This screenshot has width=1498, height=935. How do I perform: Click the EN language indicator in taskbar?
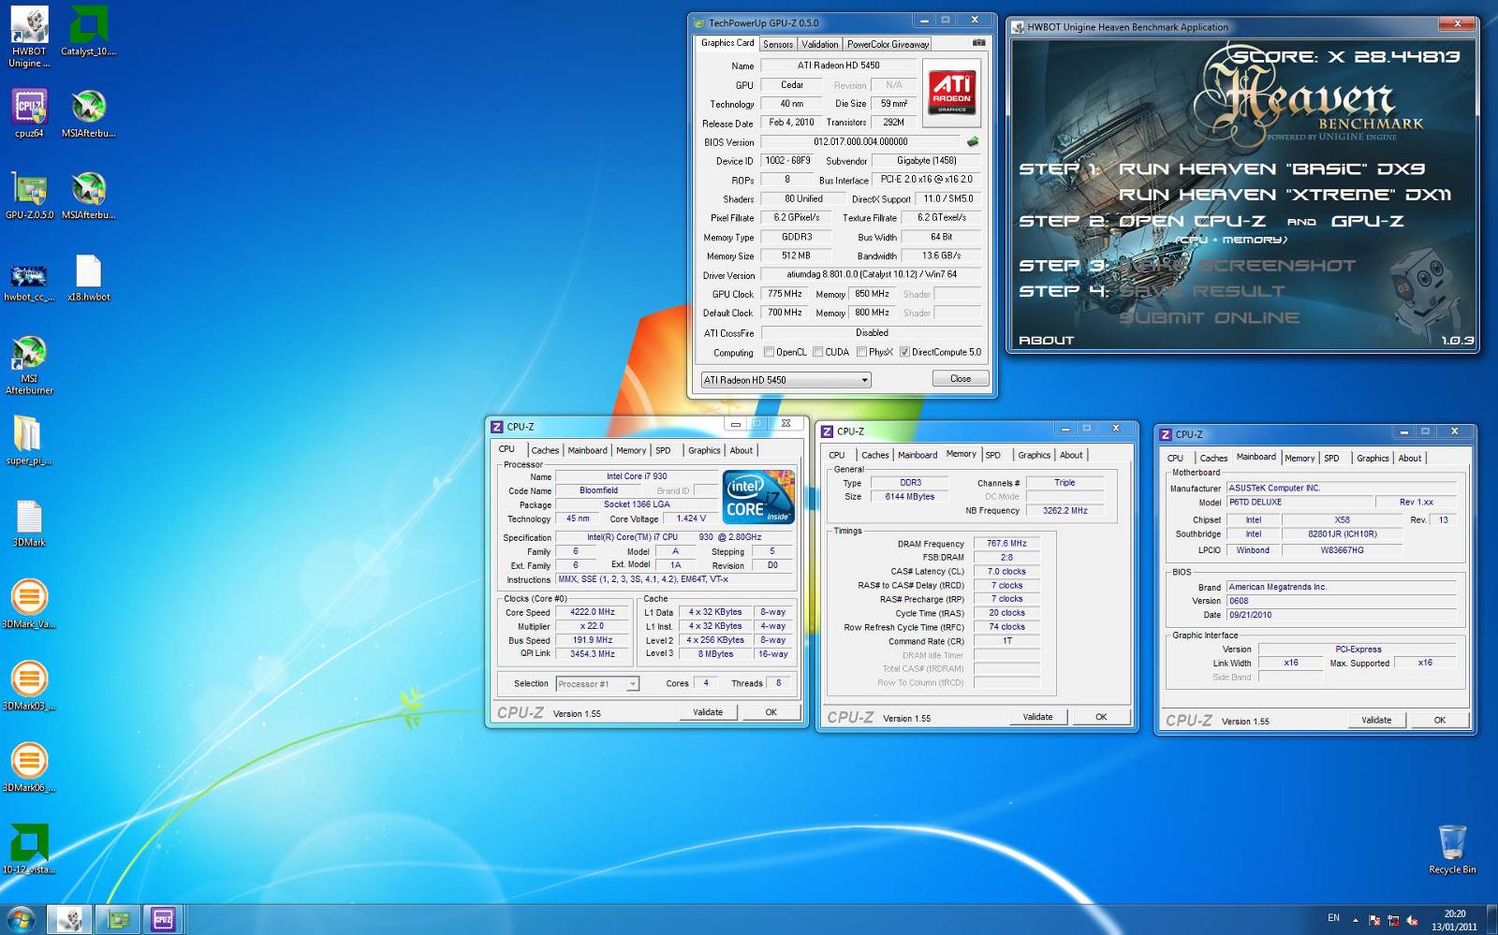pos(1333,918)
